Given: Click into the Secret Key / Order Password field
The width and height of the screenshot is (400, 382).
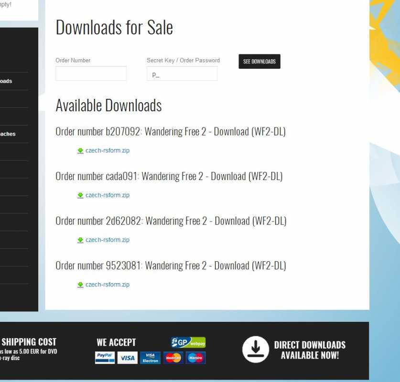Looking at the screenshot, I should pyautogui.click(x=182, y=74).
